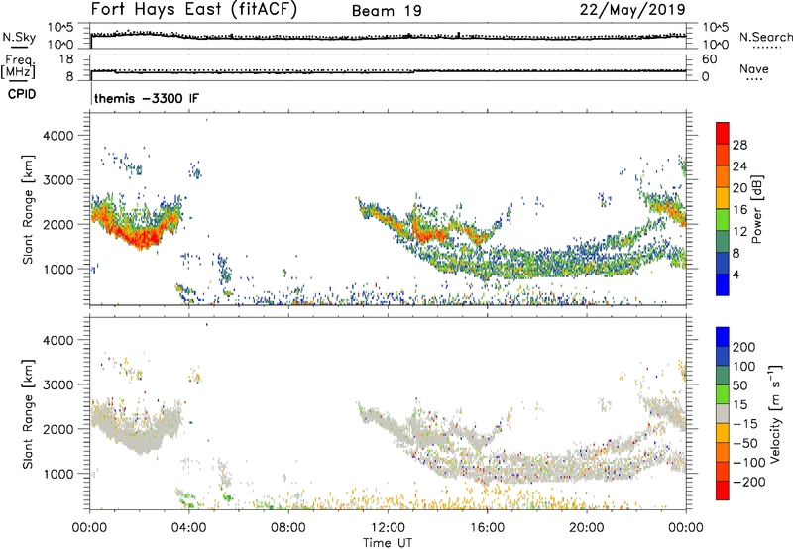
Task: Click the blue top Velocity colorbar segment
Action: [723, 337]
